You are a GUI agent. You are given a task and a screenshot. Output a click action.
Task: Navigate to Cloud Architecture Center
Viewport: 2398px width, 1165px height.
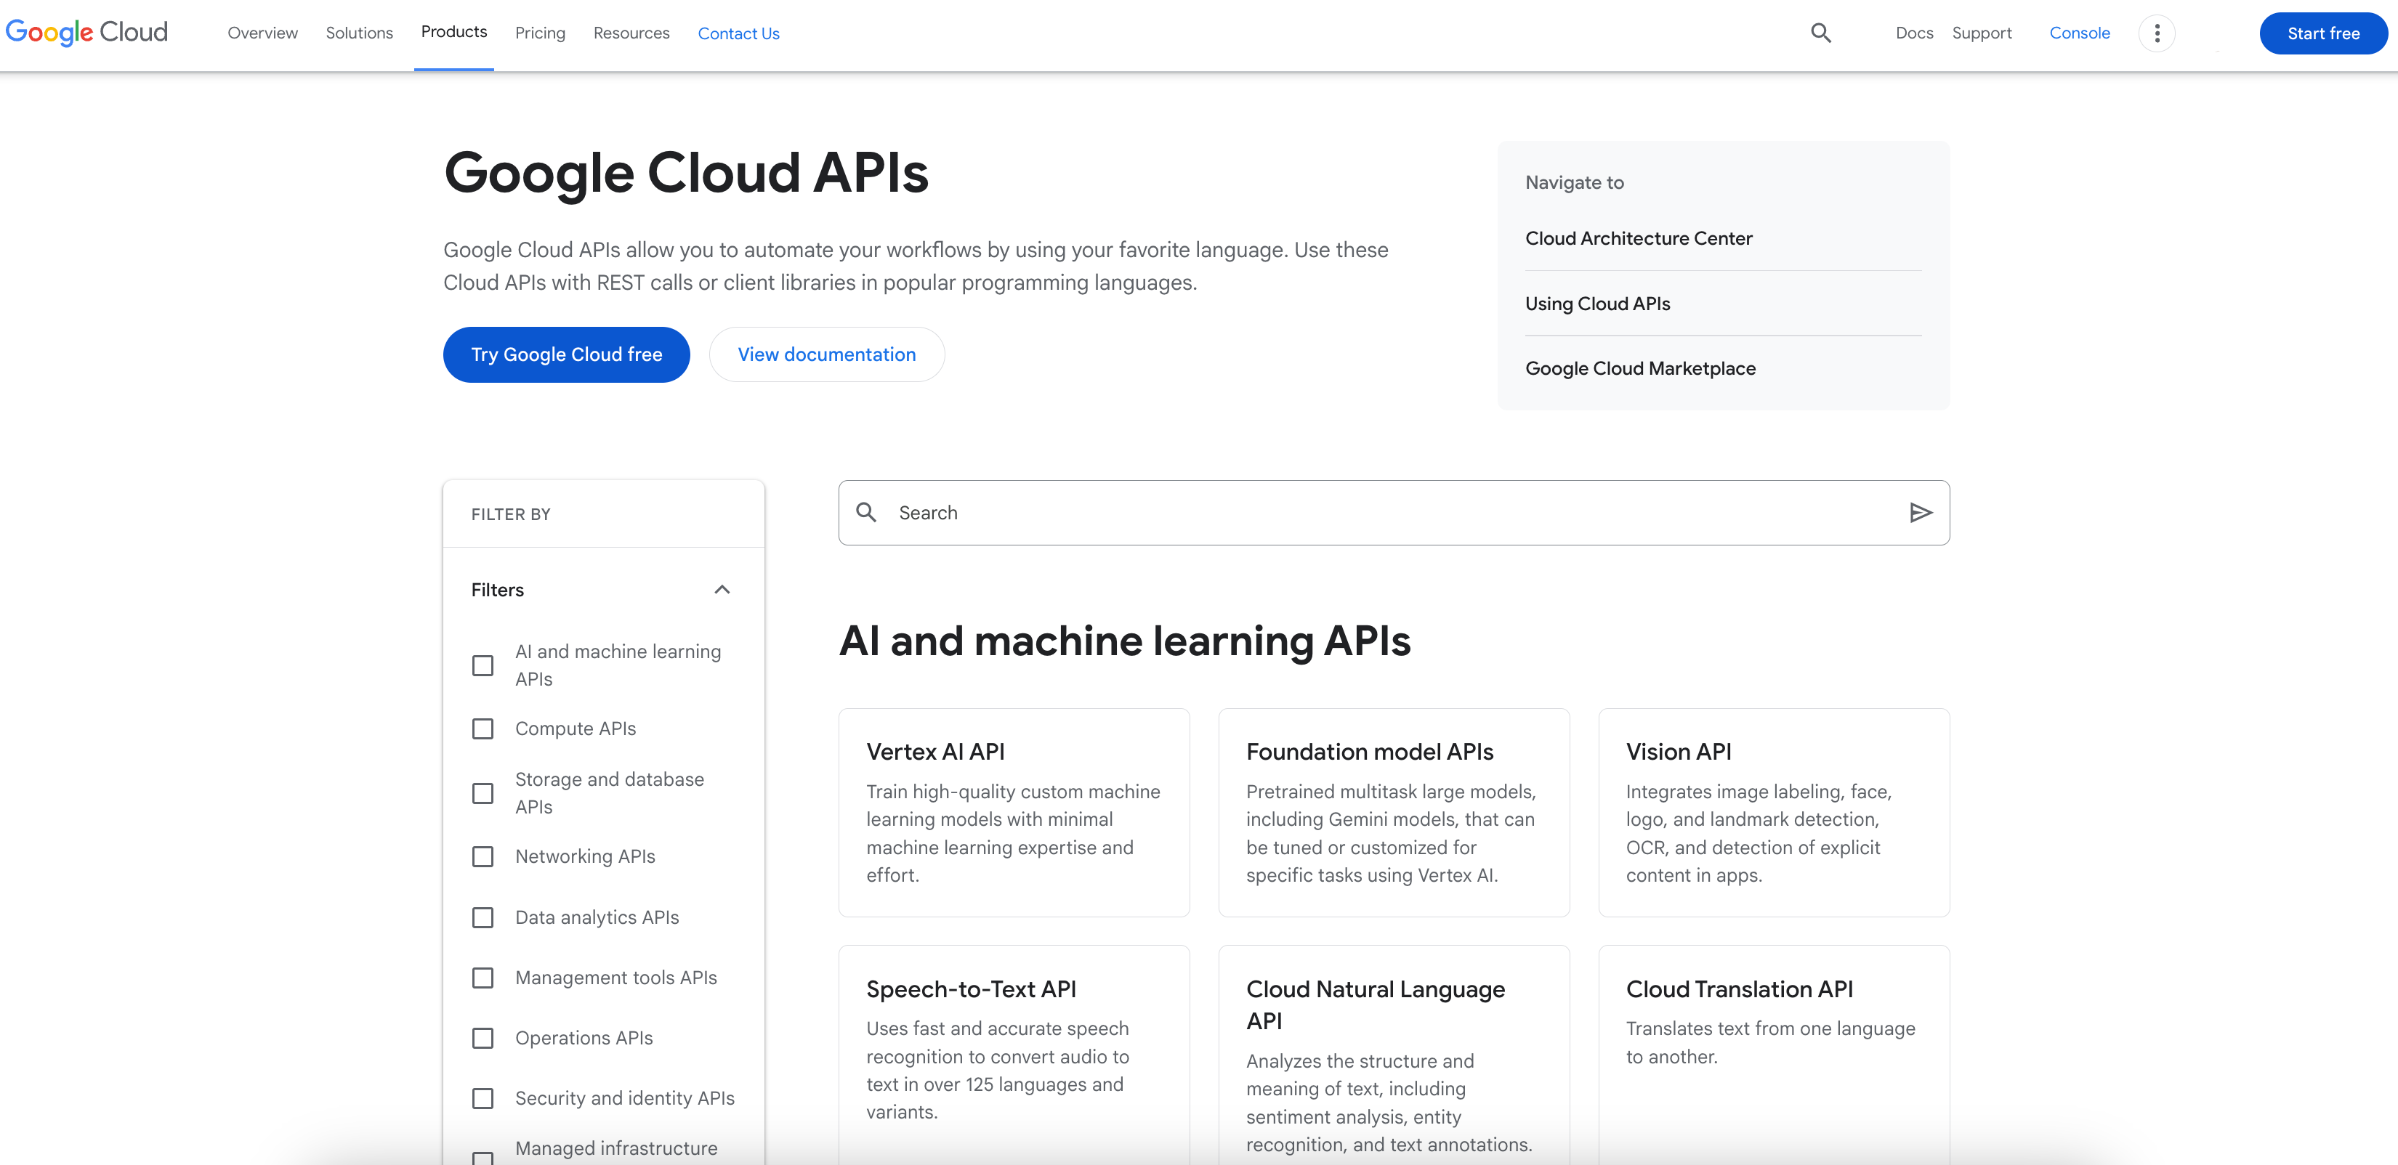(1639, 238)
